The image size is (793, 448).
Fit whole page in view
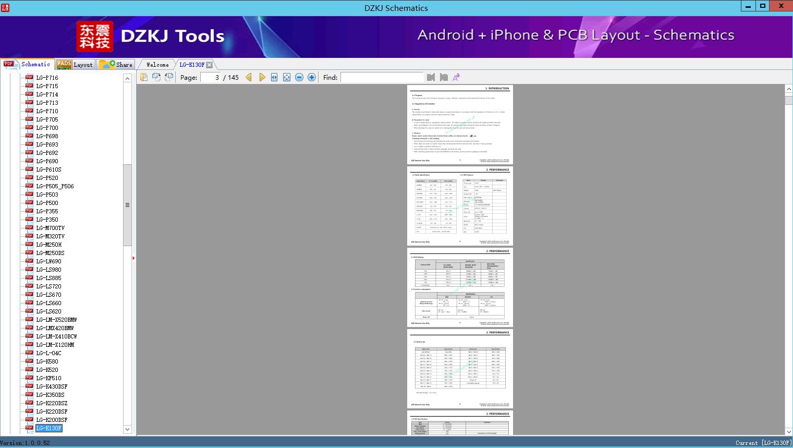[287, 77]
